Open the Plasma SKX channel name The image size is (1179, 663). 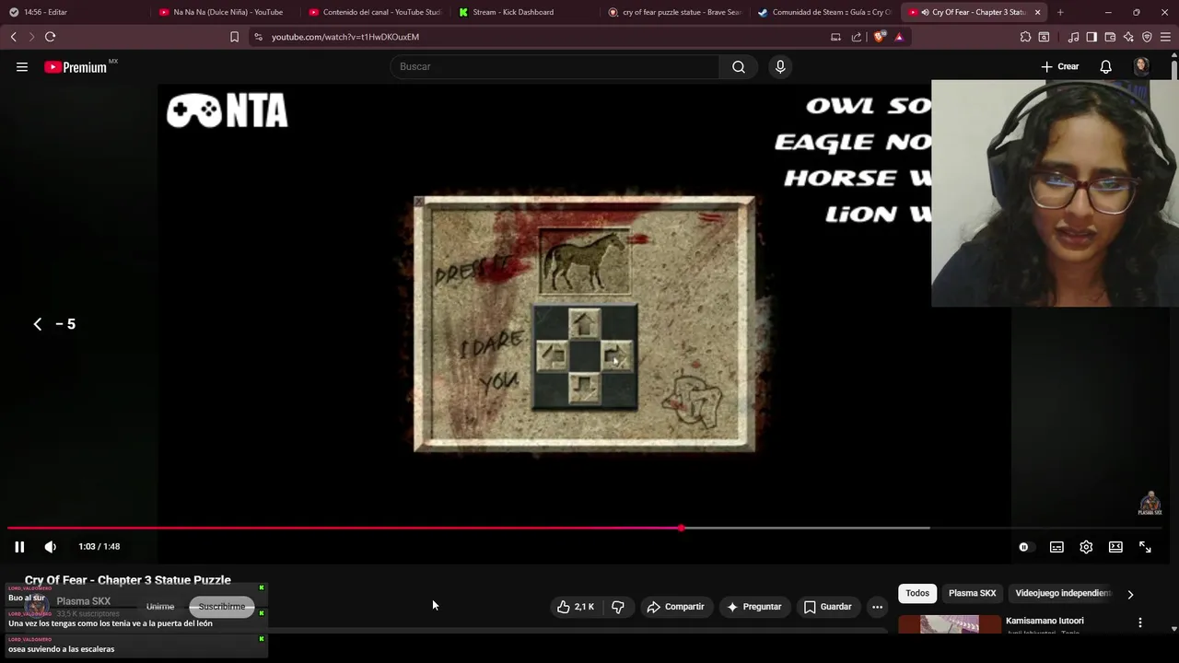[83, 601]
